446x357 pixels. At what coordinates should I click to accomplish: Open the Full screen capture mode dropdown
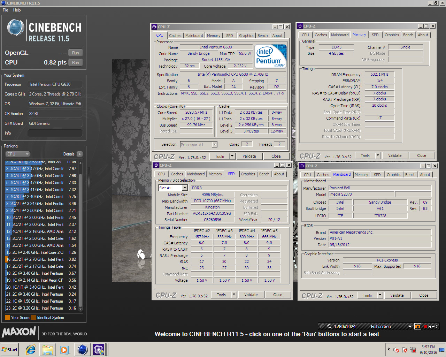click(410, 327)
